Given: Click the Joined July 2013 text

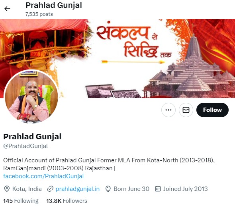Looking at the screenshot, I should [x=185, y=189].
